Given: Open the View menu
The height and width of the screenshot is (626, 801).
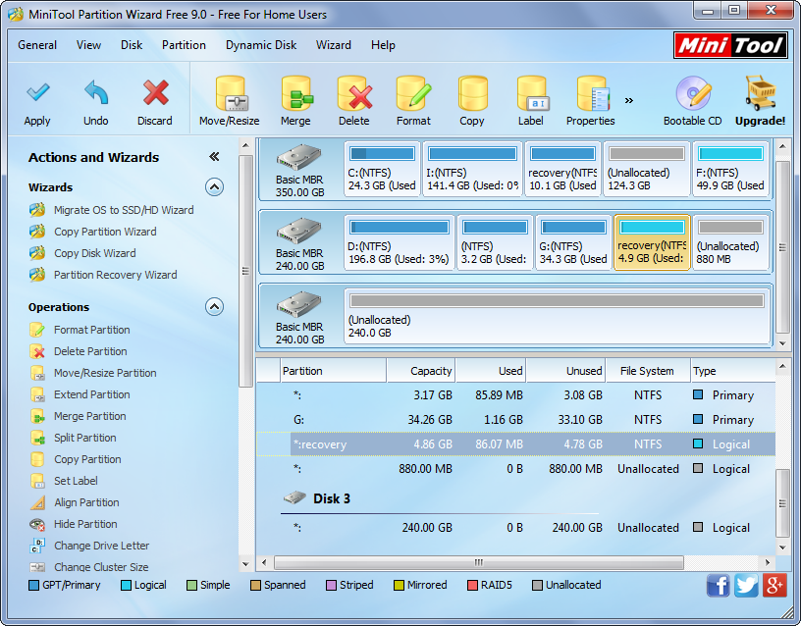Looking at the screenshot, I should coord(89,45).
